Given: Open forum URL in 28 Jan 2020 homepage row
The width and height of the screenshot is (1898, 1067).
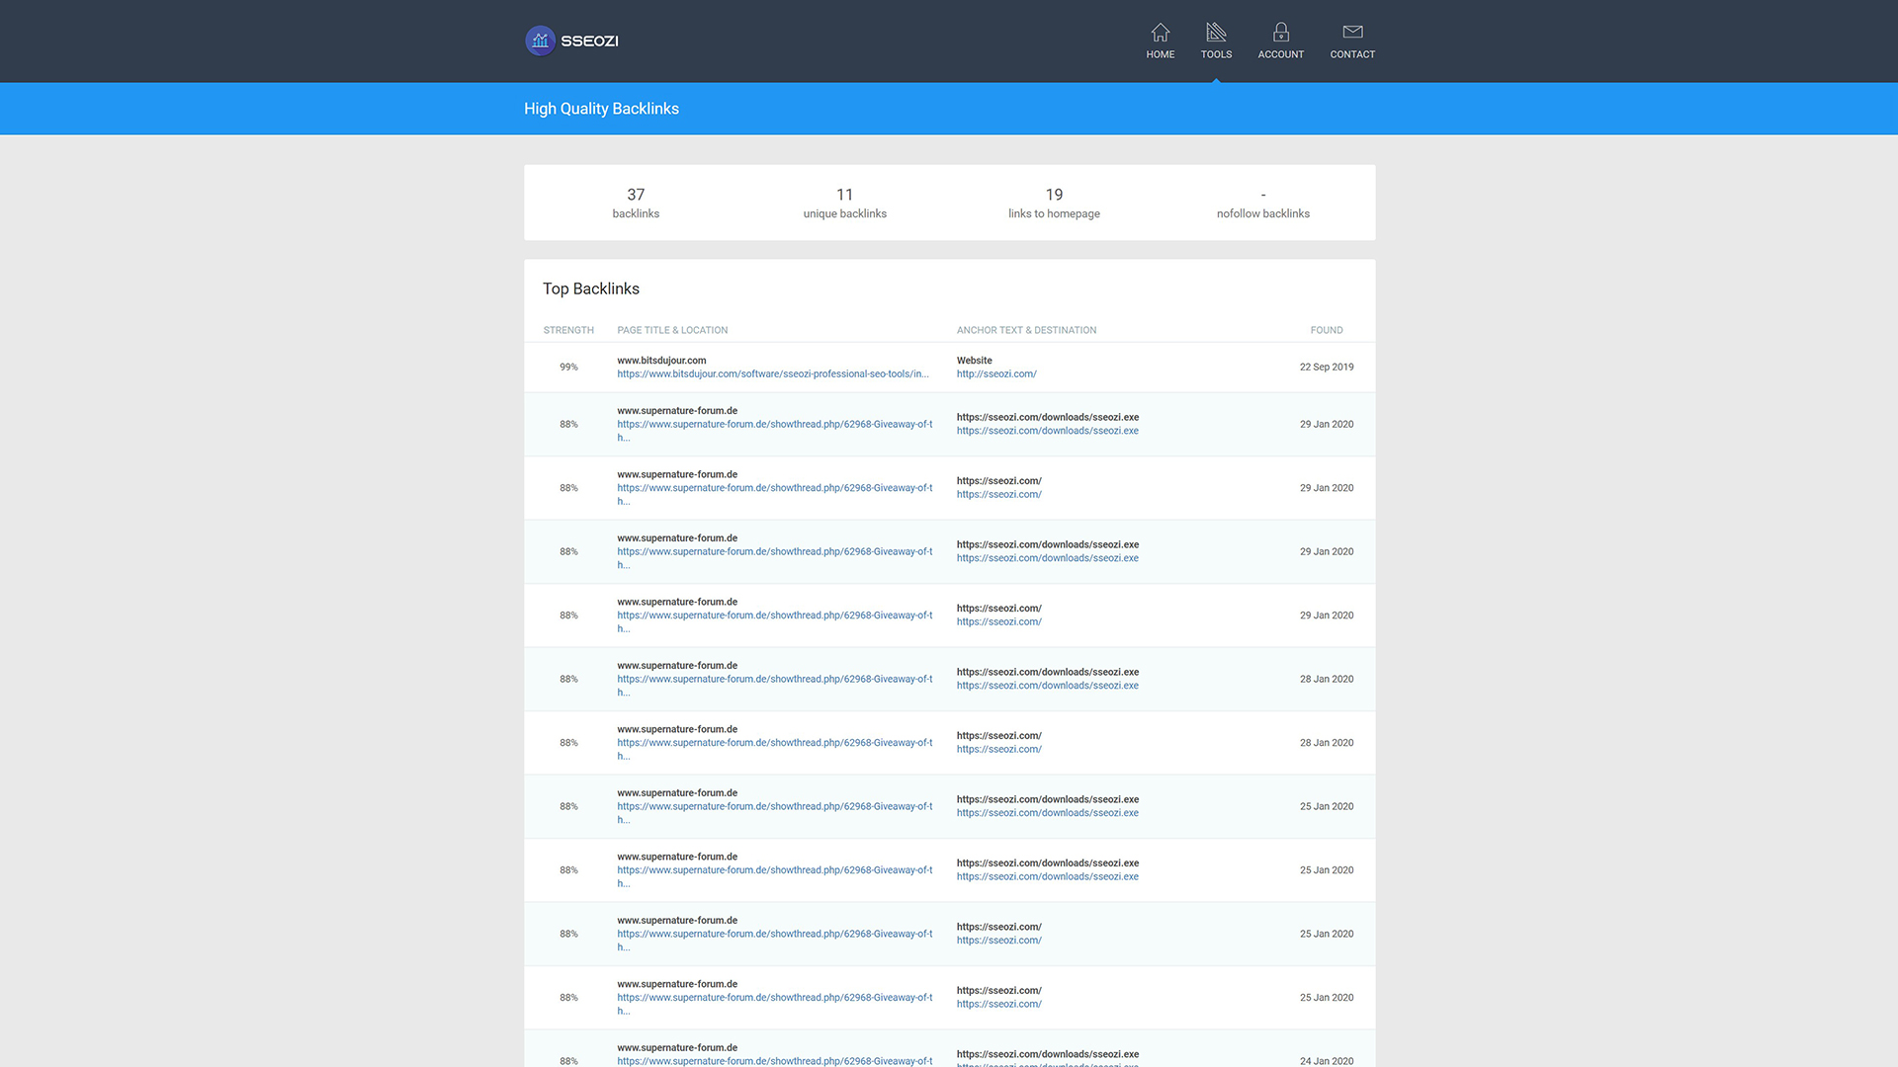Looking at the screenshot, I should click(x=775, y=750).
